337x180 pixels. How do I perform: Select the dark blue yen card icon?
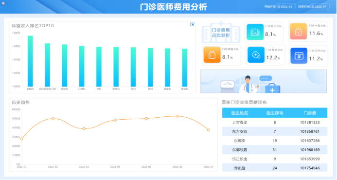click(x=299, y=55)
